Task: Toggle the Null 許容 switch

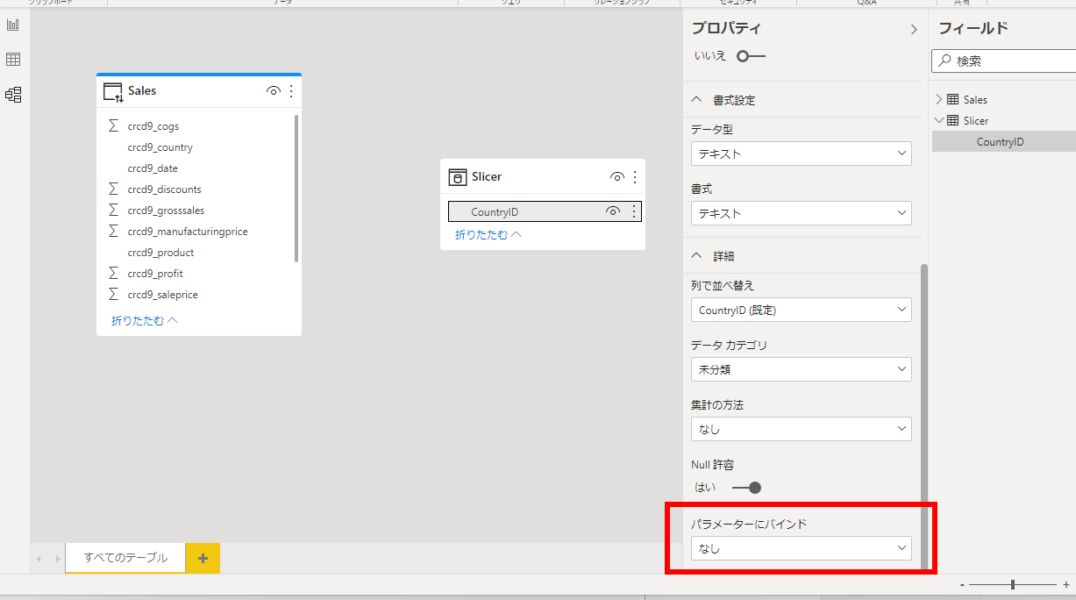Action: (746, 488)
